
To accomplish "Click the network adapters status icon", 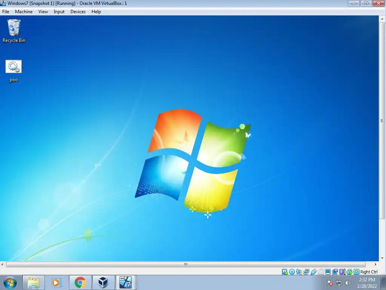I will click(x=306, y=272).
